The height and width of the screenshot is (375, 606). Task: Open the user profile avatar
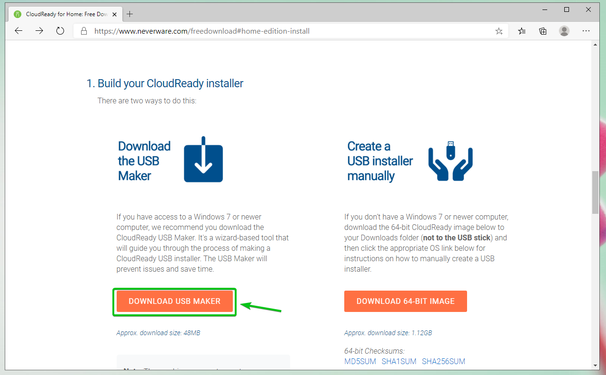point(564,31)
